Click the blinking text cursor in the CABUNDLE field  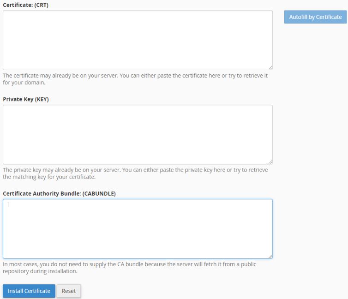coord(8,204)
